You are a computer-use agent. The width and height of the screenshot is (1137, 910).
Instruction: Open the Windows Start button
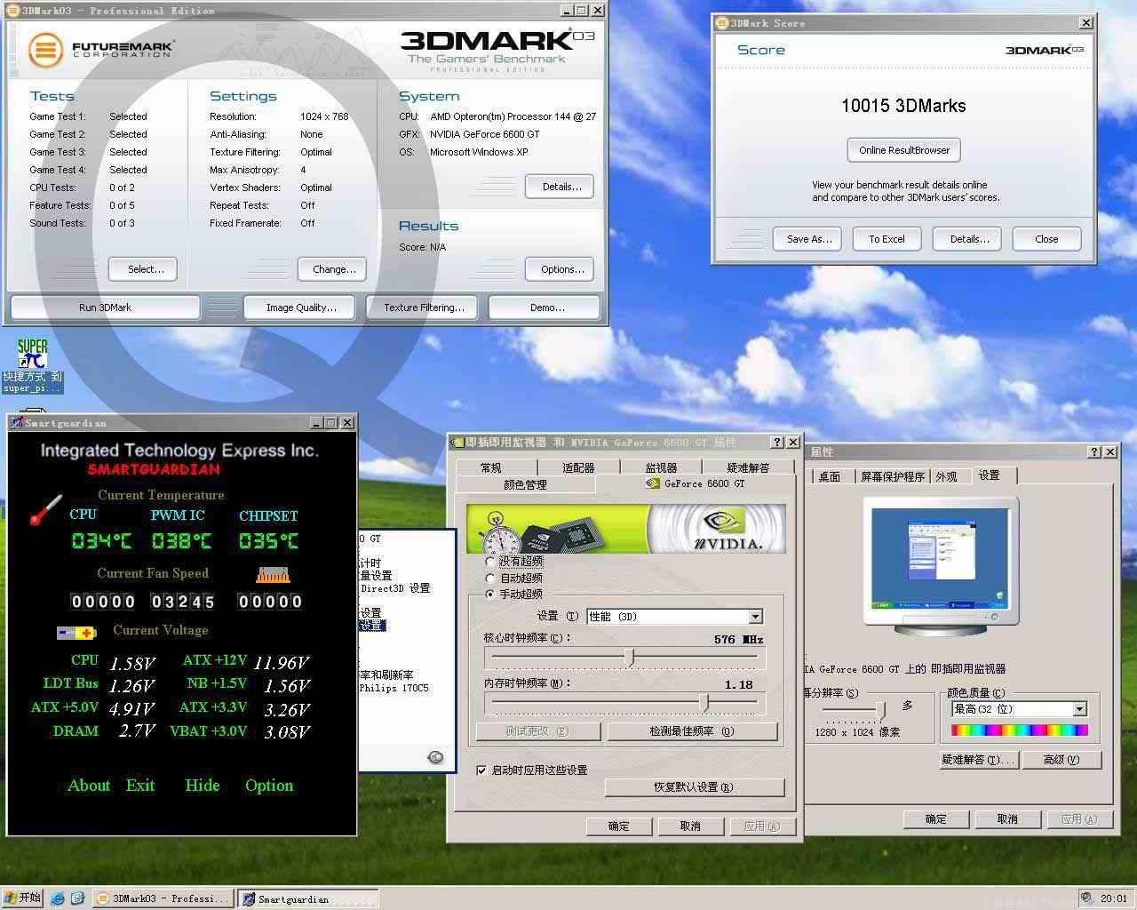[x=23, y=898]
